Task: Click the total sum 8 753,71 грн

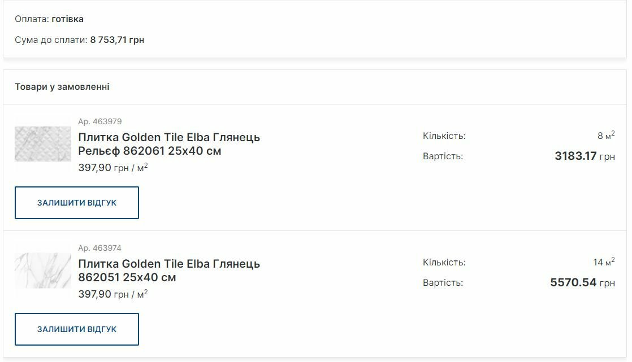Action: 117,40
